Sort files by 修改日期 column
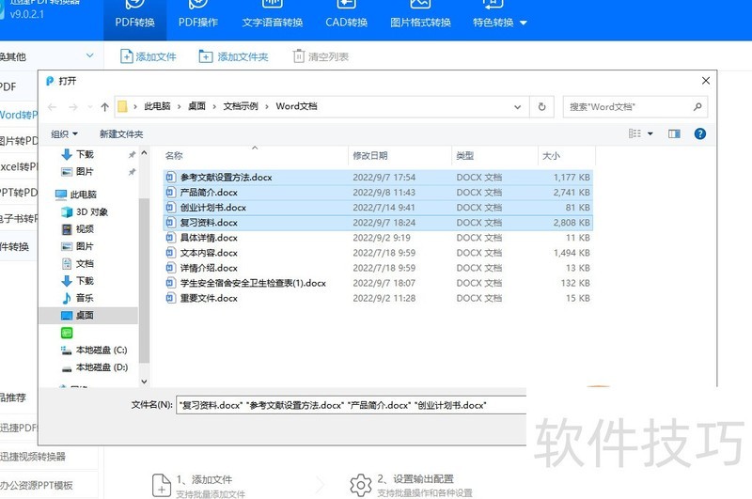752x499 pixels. pyautogui.click(x=400, y=155)
